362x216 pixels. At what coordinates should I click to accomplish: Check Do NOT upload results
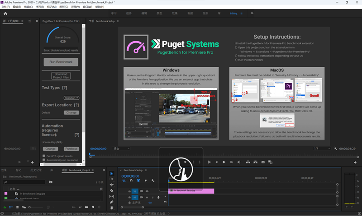click(x=43, y=156)
